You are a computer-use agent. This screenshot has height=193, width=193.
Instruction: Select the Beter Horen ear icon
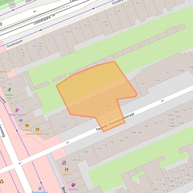pos(17,110)
